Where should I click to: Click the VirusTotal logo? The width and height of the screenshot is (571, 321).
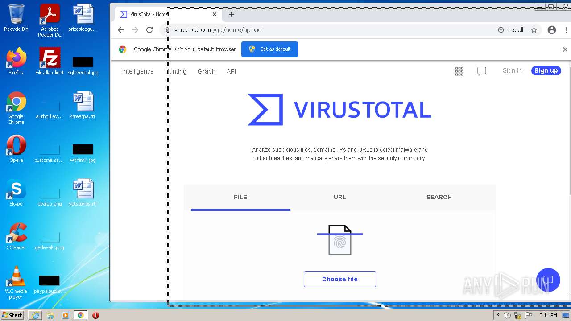pyautogui.click(x=340, y=110)
